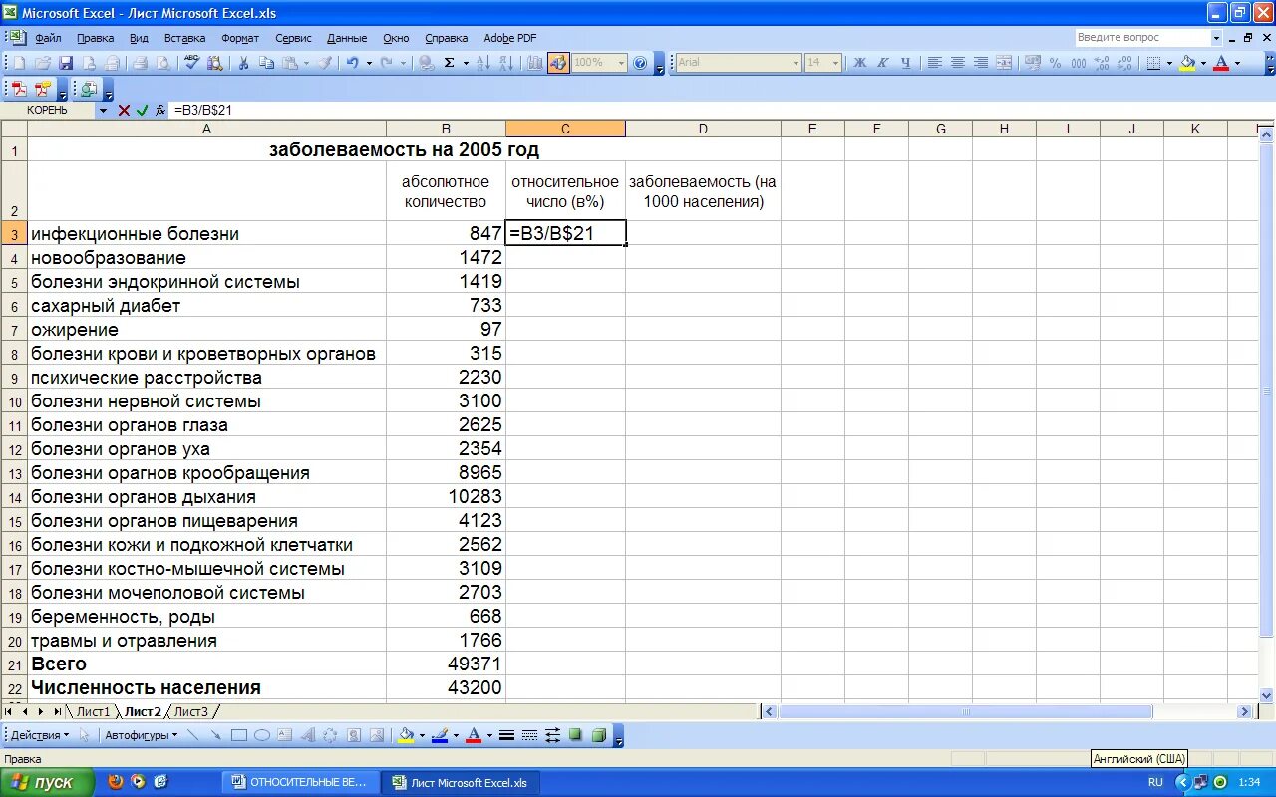Click the help question input field

click(x=1141, y=38)
